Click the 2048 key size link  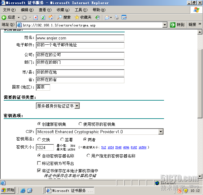click(x=118, y=147)
